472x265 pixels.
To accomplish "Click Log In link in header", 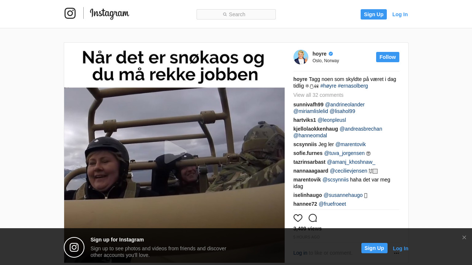I will (x=400, y=14).
